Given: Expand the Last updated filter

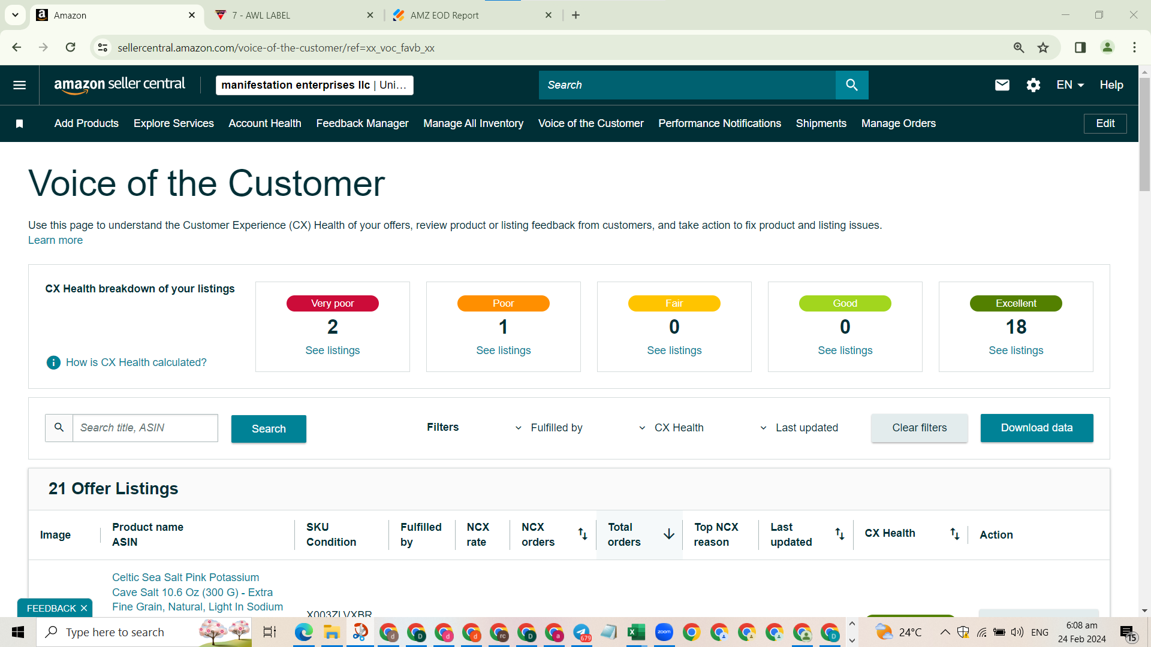Looking at the screenshot, I should pos(799,428).
